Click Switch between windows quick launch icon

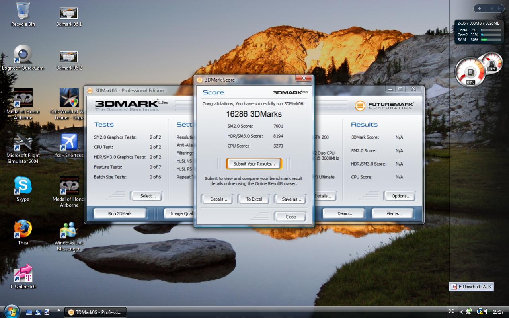[38, 312]
